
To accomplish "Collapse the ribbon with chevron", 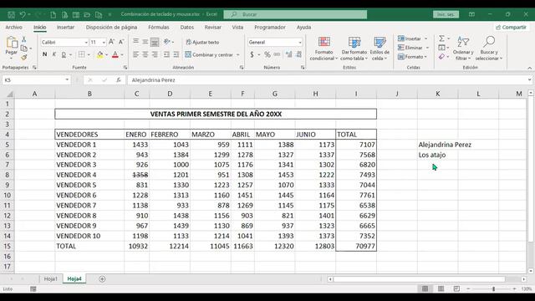I will pos(529,68).
